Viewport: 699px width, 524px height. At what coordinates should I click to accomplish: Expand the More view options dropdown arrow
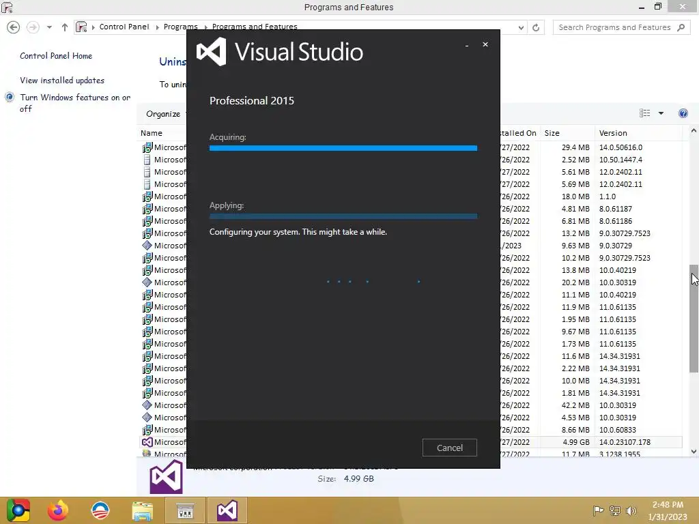click(x=661, y=113)
